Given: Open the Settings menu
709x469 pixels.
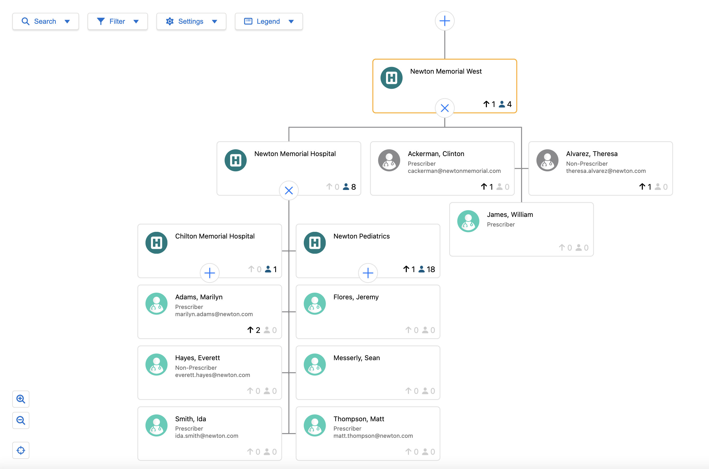Looking at the screenshot, I should coord(191,21).
